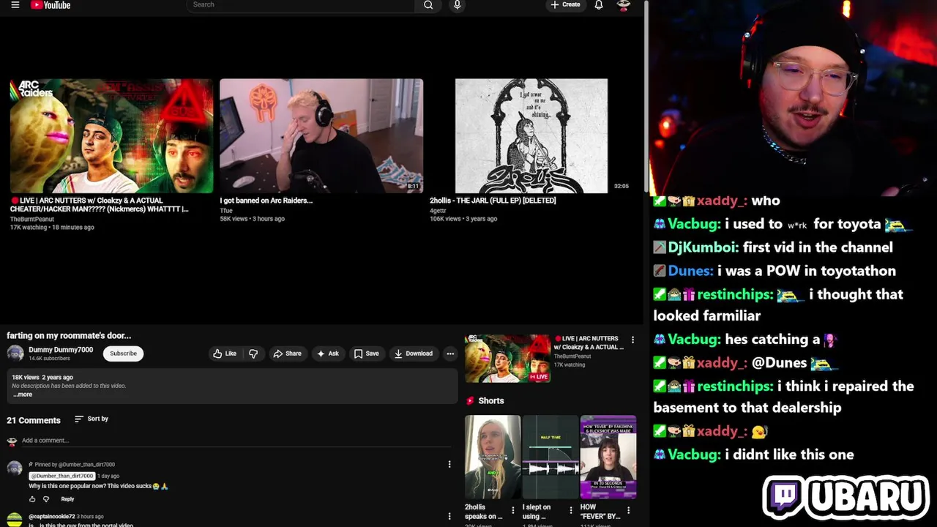Open options for sidebar ARC NUTTERS video
Screen dimensions: 937x527
click(633, 340)
